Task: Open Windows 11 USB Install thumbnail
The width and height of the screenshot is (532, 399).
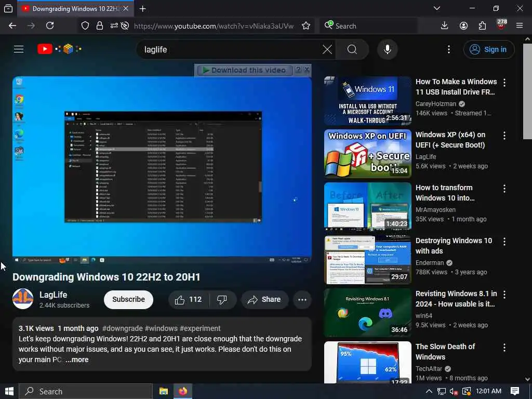Action: coord(368,101)
